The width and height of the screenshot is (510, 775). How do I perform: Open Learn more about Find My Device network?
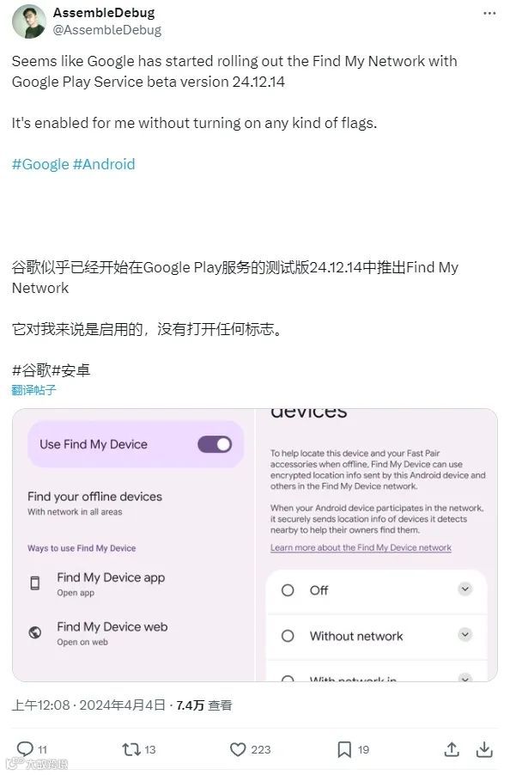tap(361, 547)
